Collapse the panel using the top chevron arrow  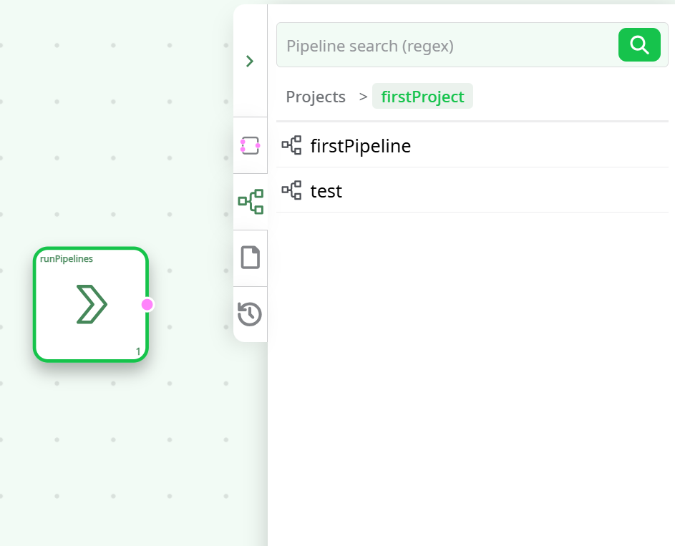(x=250, y=61)
